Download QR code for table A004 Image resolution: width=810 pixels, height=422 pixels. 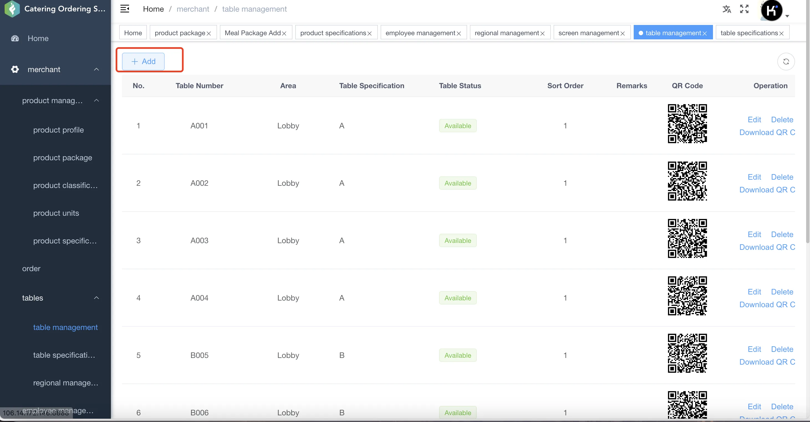pos(767,305)
